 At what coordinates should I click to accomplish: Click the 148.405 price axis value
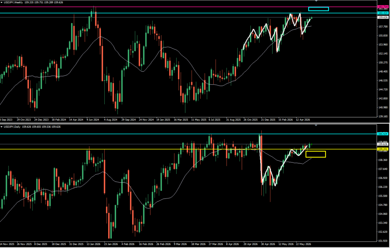pos(383,71)
